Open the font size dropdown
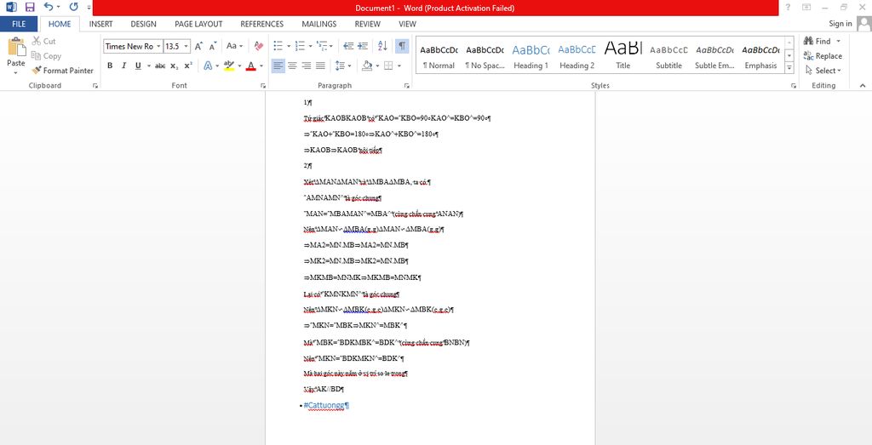 tap(186, 46)
